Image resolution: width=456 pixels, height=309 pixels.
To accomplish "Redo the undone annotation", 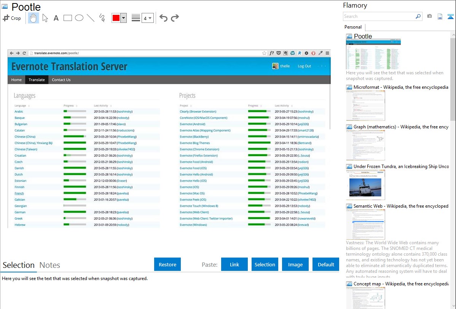I will click(175, 18).
